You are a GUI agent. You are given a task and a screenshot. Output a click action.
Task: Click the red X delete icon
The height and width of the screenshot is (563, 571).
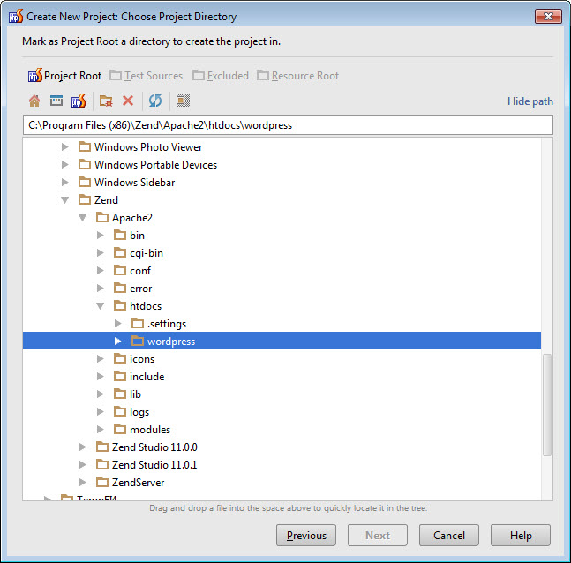(x=128, y=101)
